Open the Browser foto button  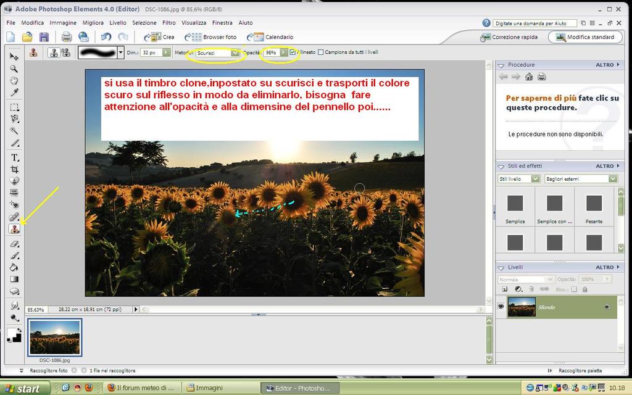click(211, 37)
